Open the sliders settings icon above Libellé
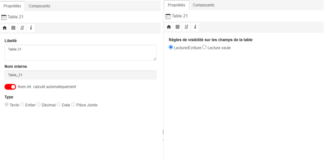The height and width of the screenshot is (163, 332). [x=13, y=28]
